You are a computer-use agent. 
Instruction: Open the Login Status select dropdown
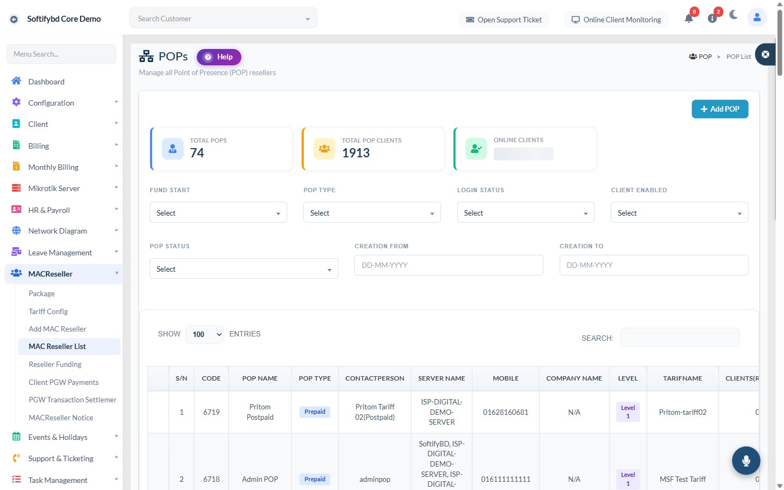(x=526, y=212)
